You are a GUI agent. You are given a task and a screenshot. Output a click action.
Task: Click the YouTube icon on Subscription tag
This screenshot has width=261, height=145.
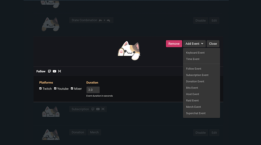(x=98, y=109)
